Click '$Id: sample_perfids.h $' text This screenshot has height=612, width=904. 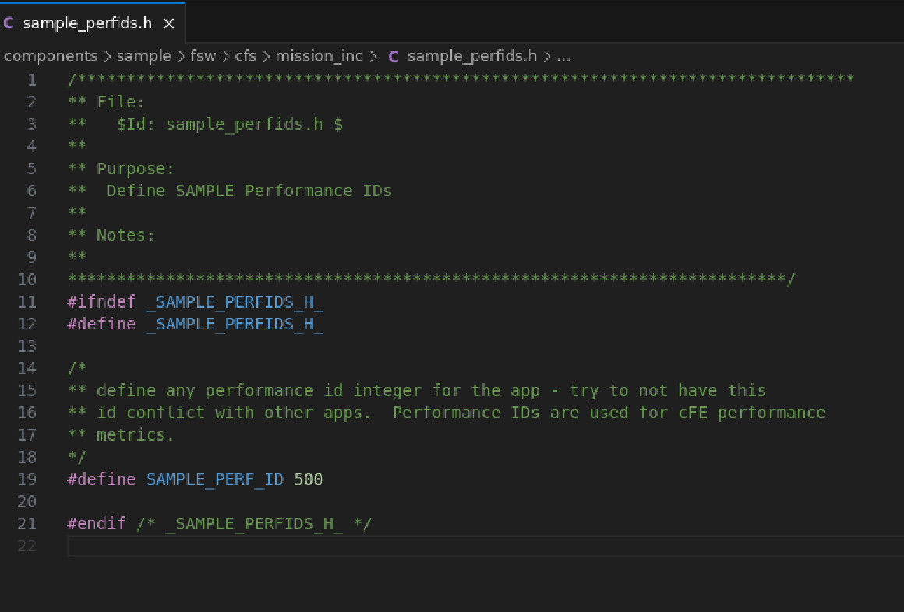pos(229,124)
